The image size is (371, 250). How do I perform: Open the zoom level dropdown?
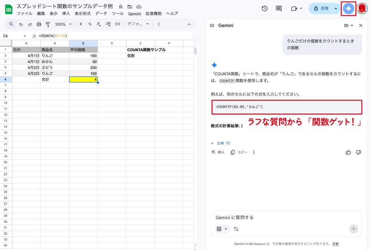pyautogui.click(x=62, y=24)
